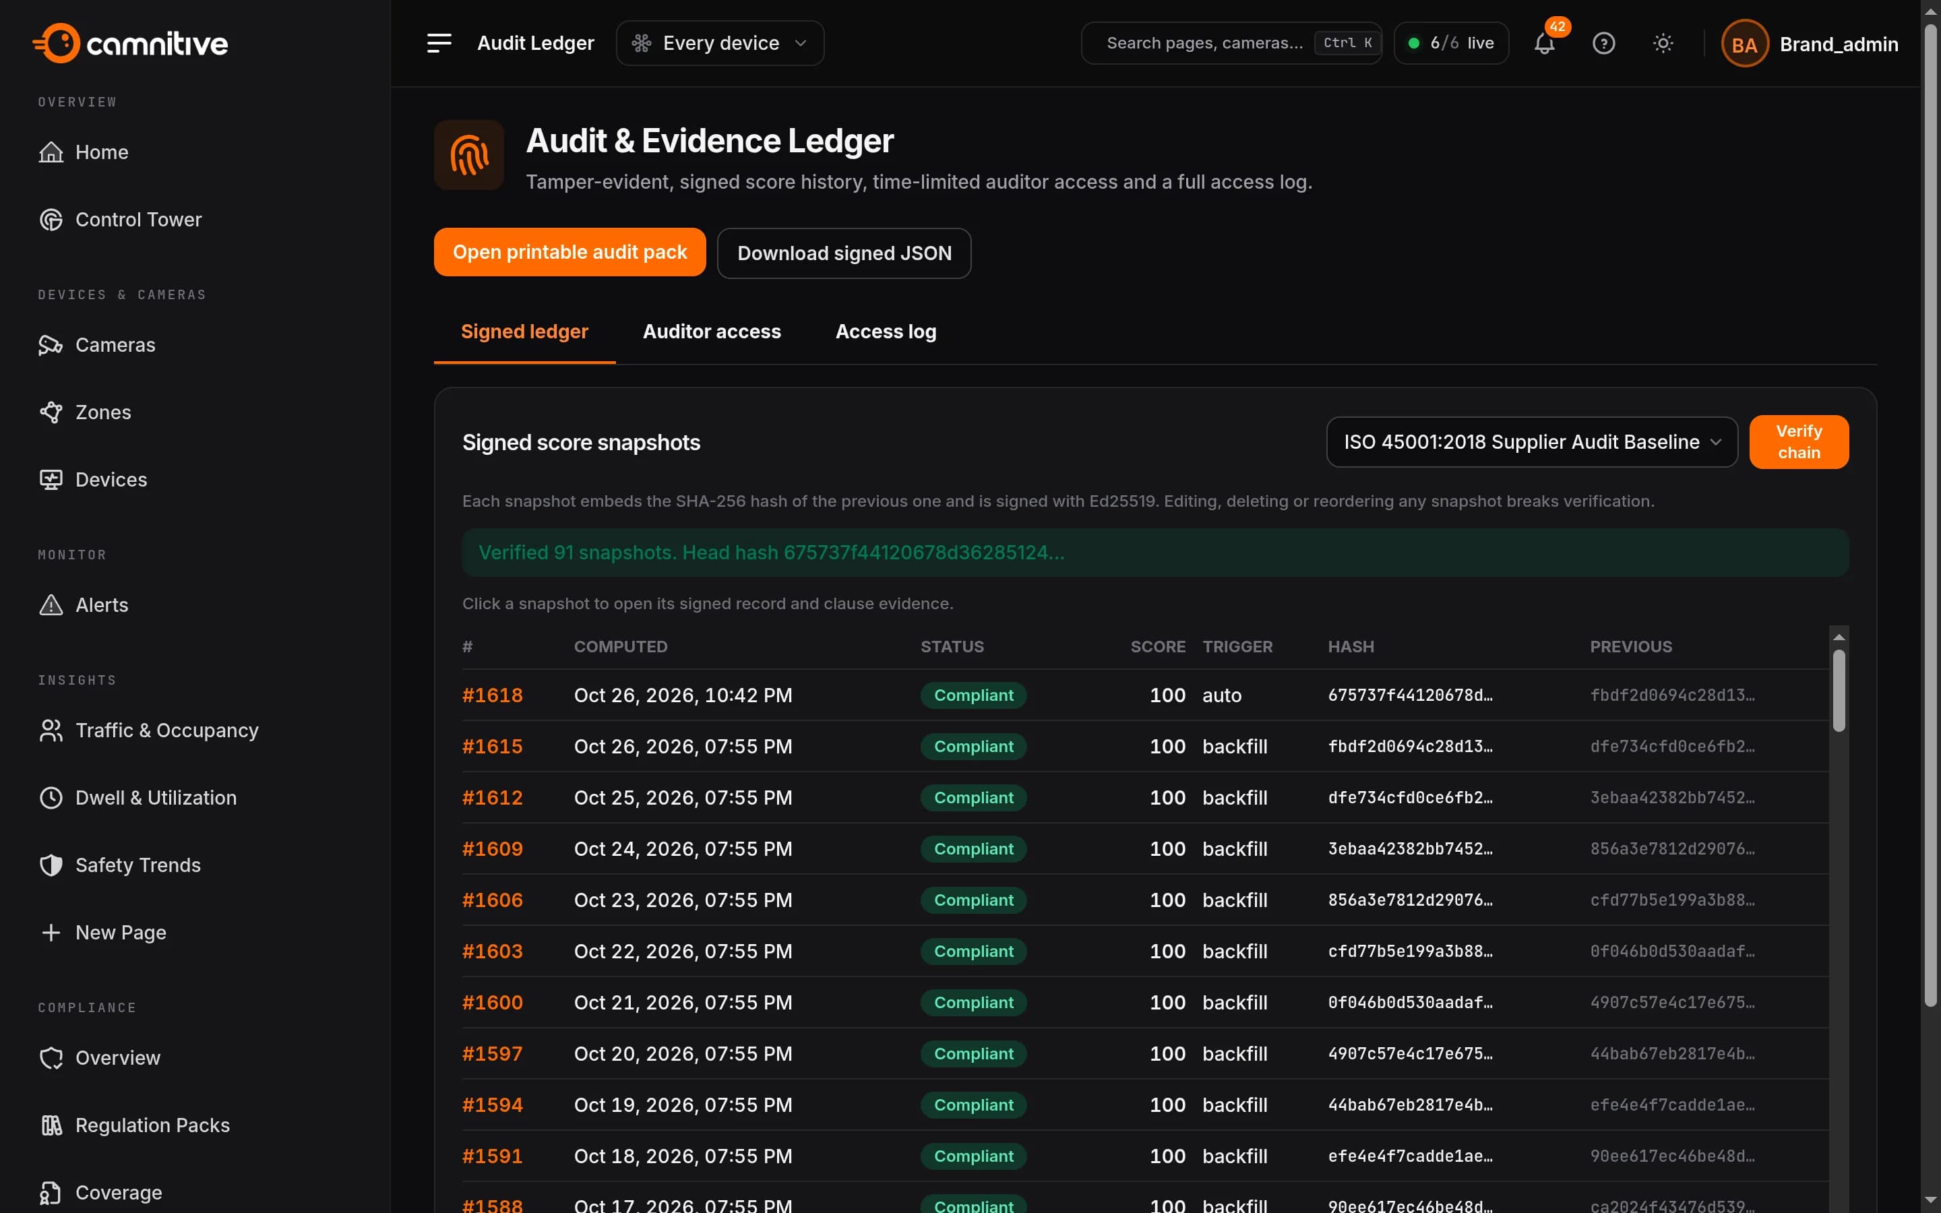Click Download signed JSON

(x=844, y=253)
